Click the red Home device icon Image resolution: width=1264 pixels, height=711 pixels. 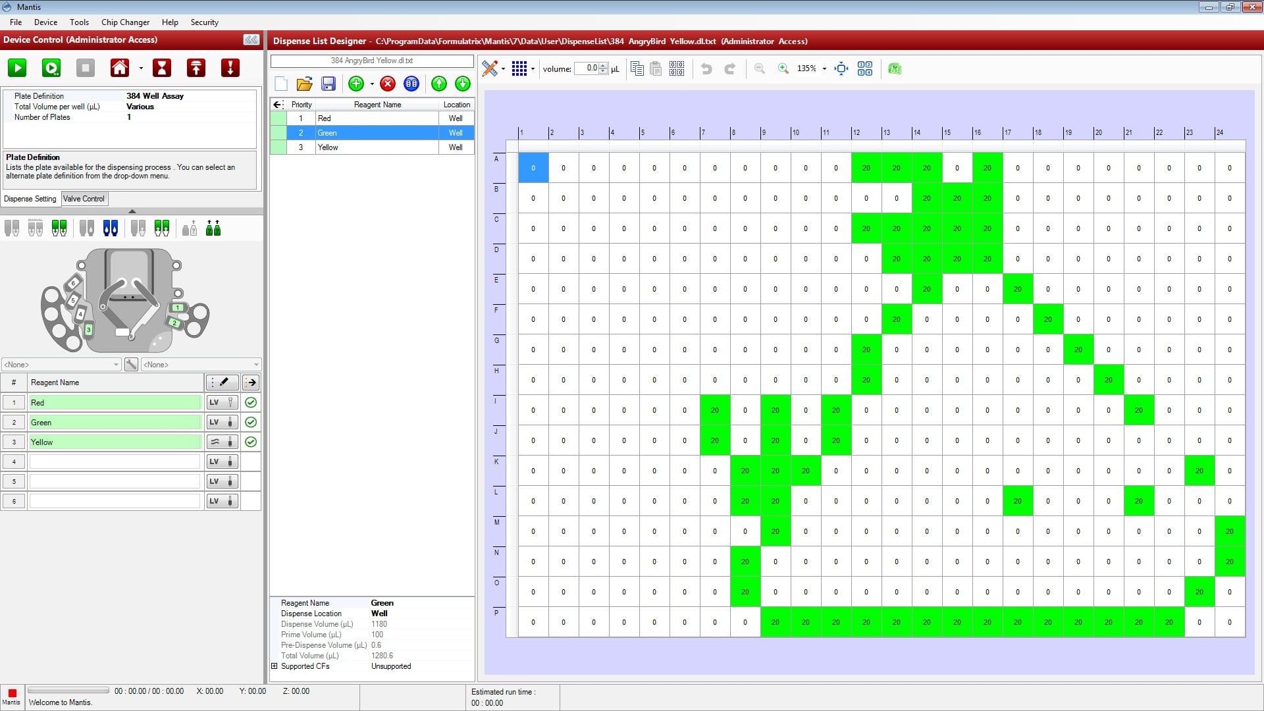[119, 68]
